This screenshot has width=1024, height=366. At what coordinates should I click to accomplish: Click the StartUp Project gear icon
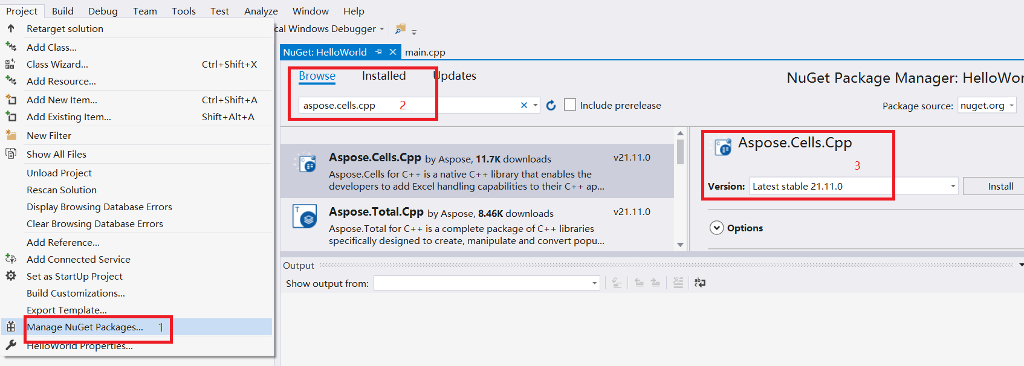coord(11,275)
